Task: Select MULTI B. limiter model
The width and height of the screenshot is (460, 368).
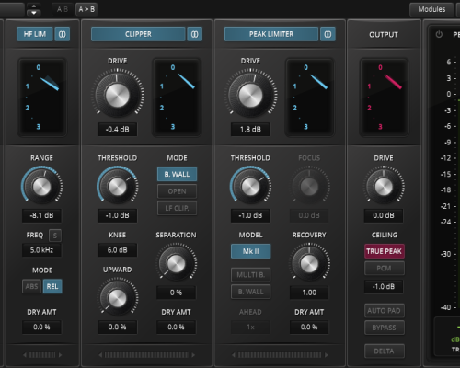Action: [x=251, y=275]
